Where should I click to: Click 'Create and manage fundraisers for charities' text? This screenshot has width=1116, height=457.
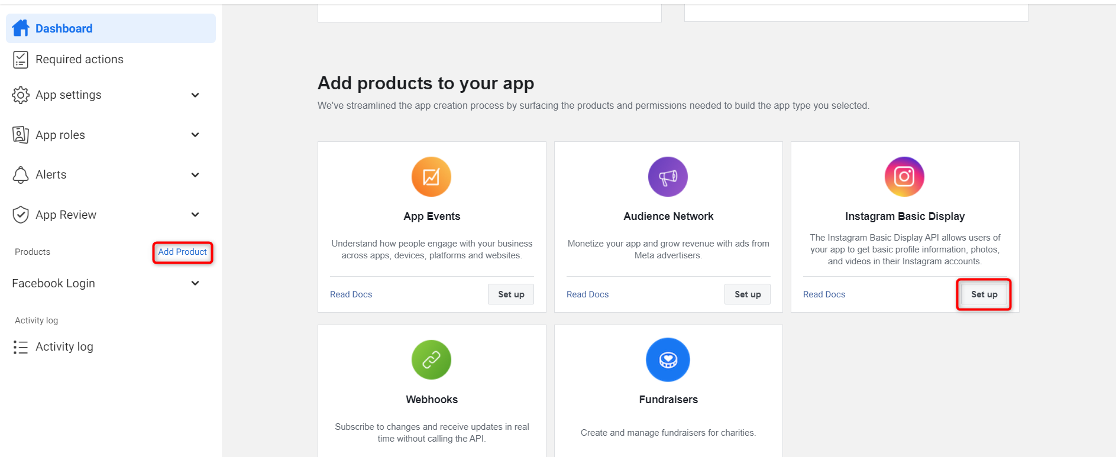[x=668, y=433]
